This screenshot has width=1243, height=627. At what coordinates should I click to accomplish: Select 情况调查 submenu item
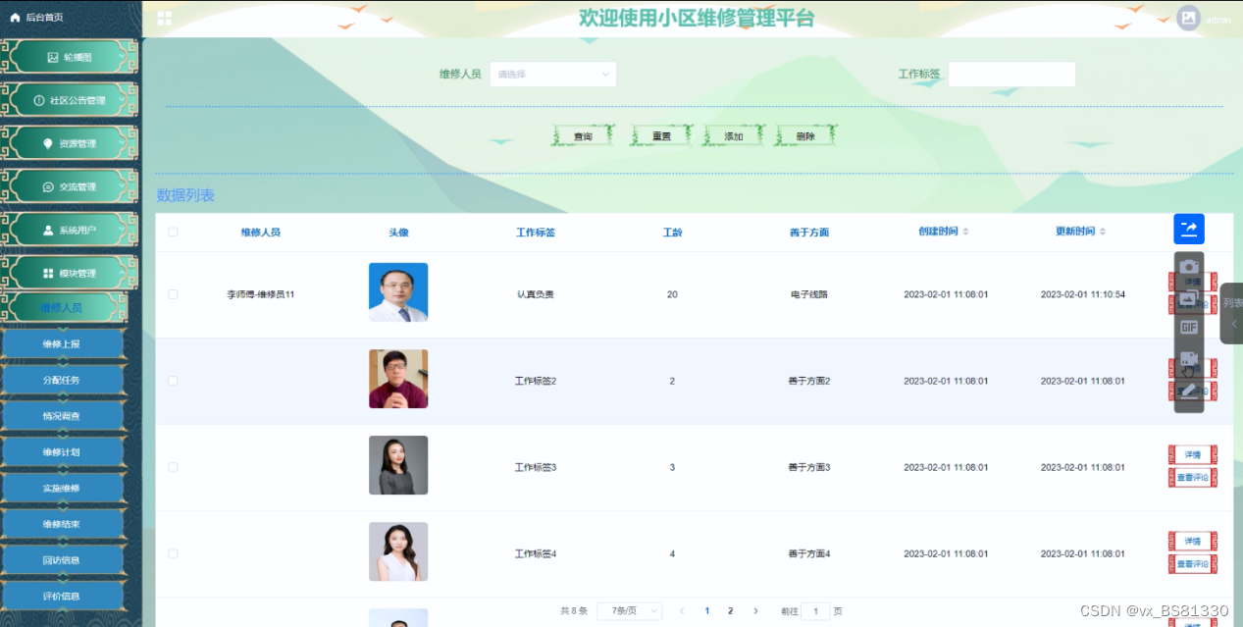point(63,416)
